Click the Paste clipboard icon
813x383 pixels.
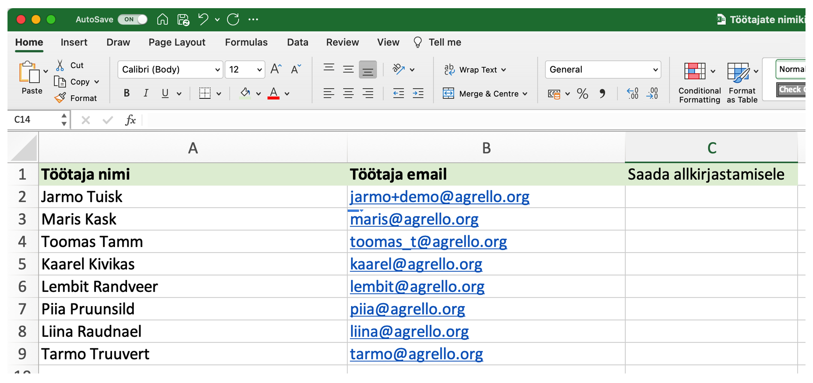coord(29,72)
